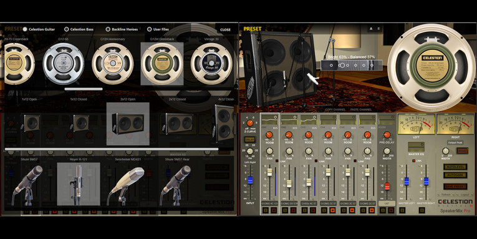Click the Output Peak readout
Viewport: 477px width, 239px height.
click(x=455, y=142)
